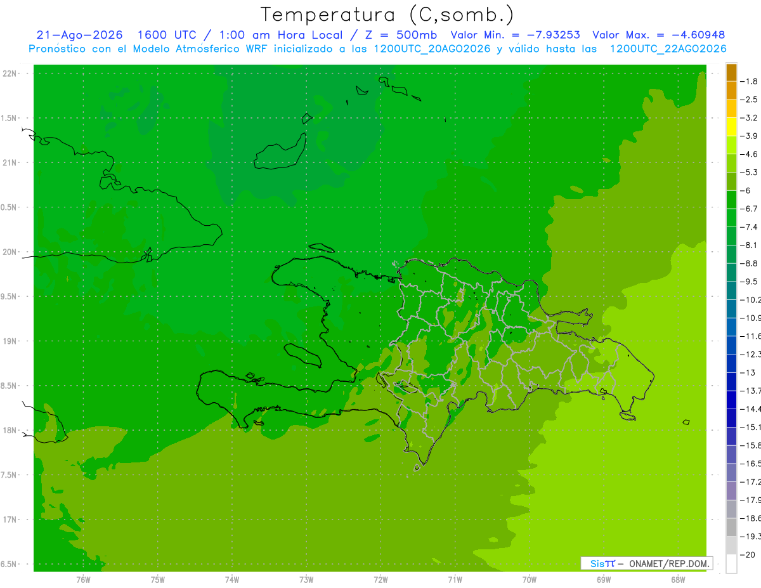Click the "70W" longitude label
Screen dimensions: 761x588
coord(530,580)
